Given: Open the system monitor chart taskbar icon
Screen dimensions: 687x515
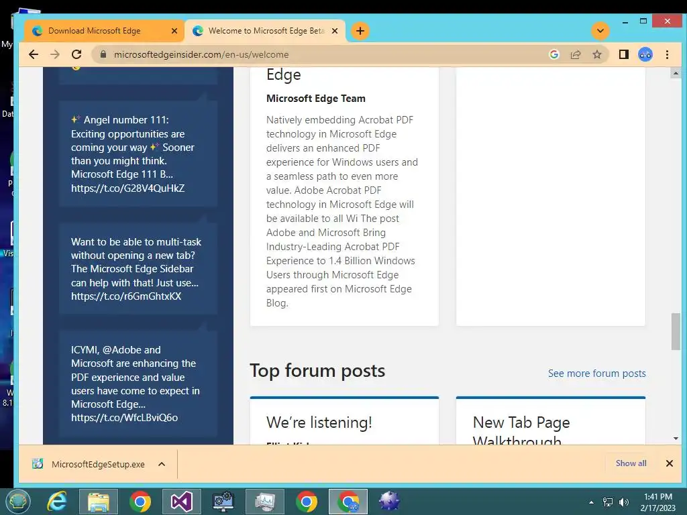Looking at the screenshot, I should click(264, 502).
